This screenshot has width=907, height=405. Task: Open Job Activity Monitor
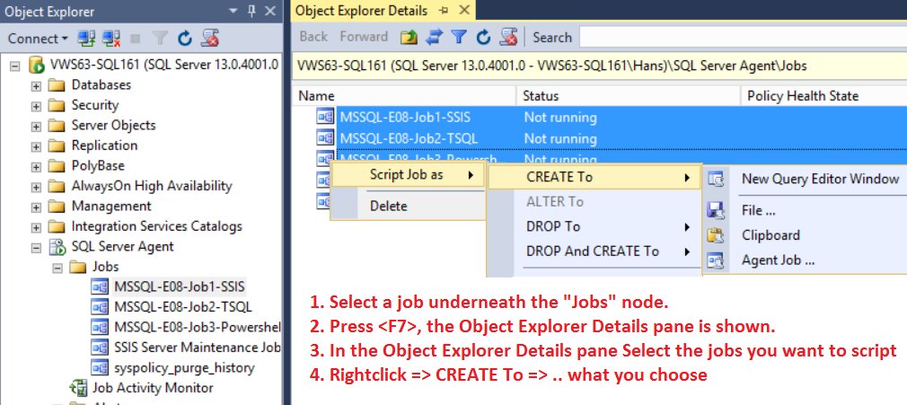point(153,388)
